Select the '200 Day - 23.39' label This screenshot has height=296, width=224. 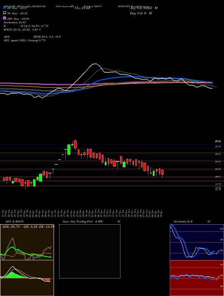(x=18, y=19)
